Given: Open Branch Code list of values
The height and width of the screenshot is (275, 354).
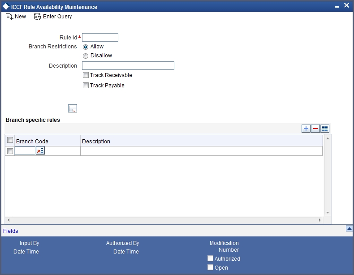Looking at the screenshot, I should click(40, 150).
